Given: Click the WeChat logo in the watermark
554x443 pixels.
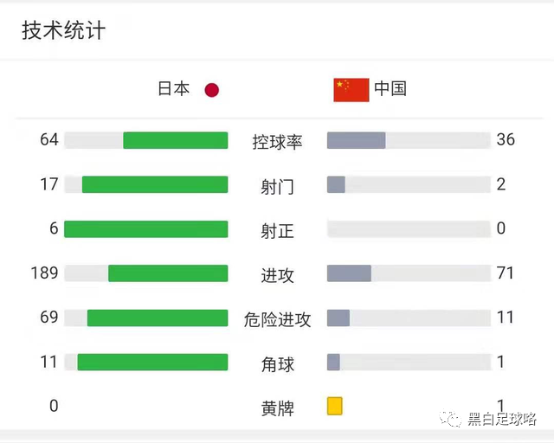Looking at the screenshot, I should click(x=450, y=419).
